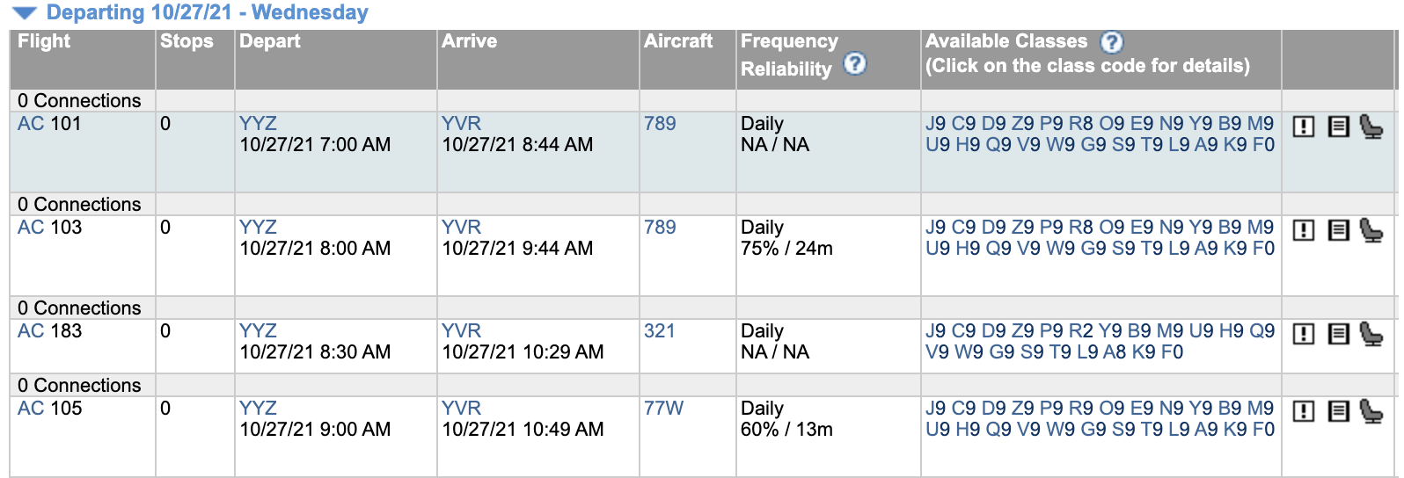The image size is (1404, 478).
Task: Open the 77W aircraft type link
Action: pos(663,409)
